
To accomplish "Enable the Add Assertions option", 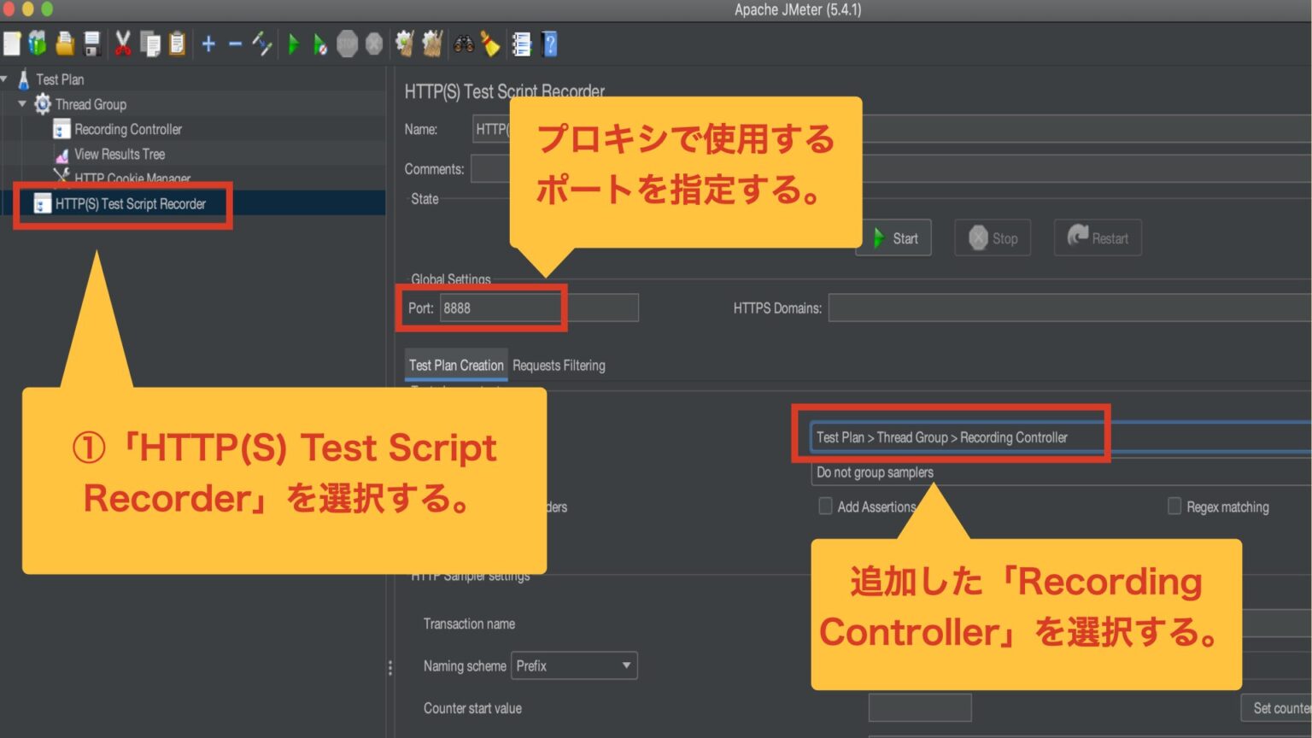I will (825, 506).
